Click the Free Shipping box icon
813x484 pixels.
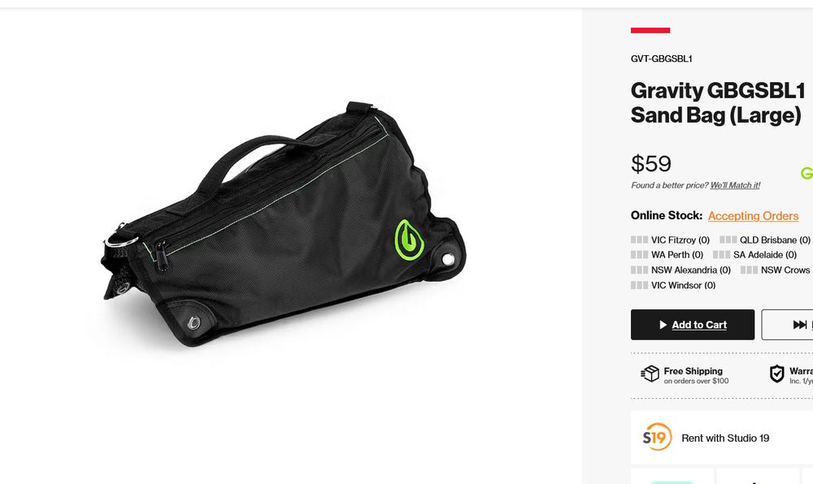click(650, 374)
